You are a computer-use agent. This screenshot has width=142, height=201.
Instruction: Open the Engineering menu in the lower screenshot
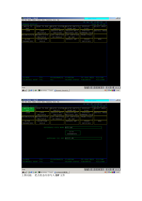click(x=49, y=102)
